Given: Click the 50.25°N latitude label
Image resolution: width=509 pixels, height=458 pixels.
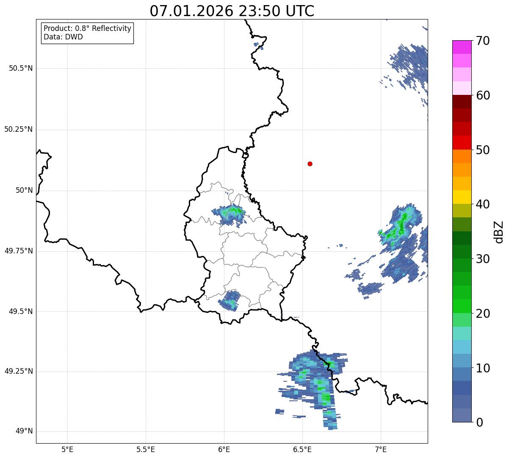Looking at the screenshot, I should click(18, 129).
